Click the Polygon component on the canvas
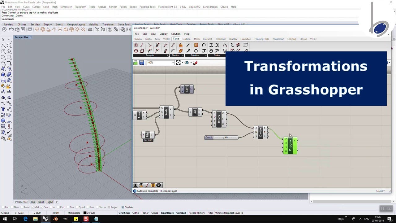396x223 pixels. coord(290,146)
